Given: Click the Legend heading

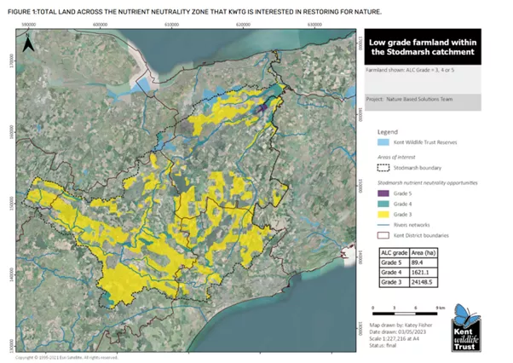Looking at the screenshot, I should 388,134.
